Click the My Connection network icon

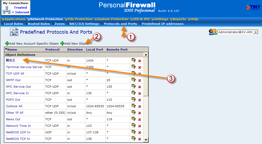point(6,10)
